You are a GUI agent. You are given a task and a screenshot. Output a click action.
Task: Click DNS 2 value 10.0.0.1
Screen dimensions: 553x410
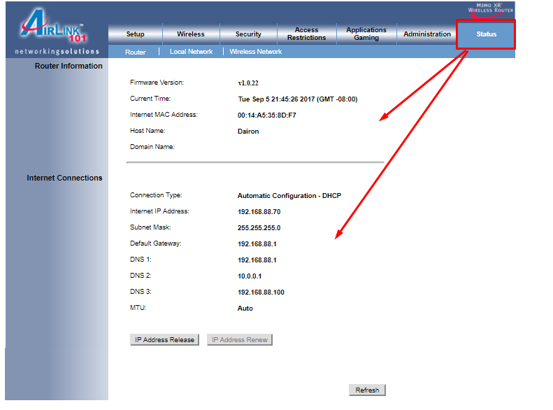coord(250,276)
